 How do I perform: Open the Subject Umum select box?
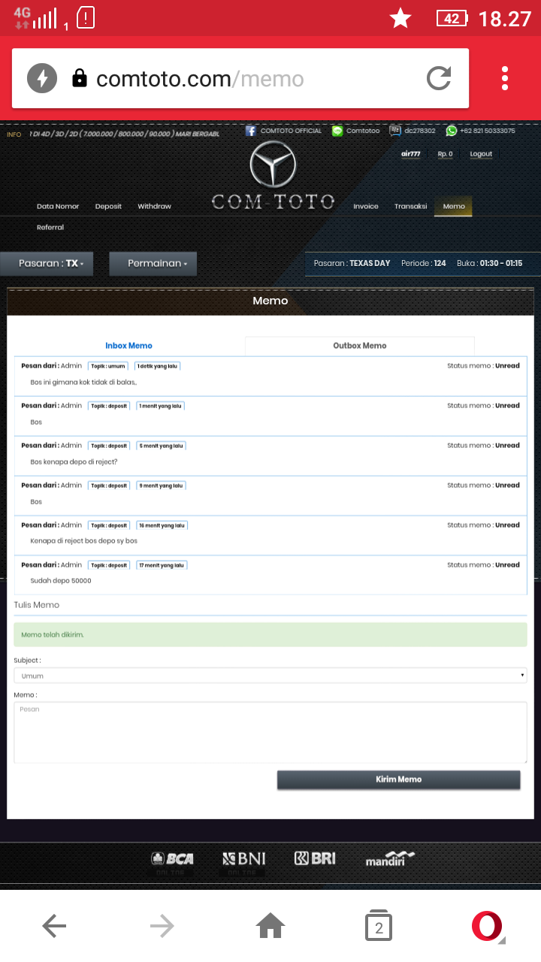pos(270,676)
